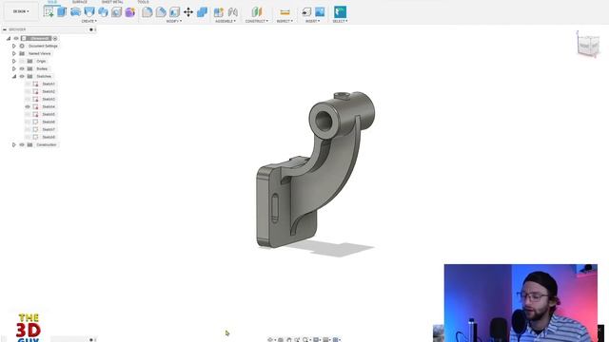Click the ViewCube in the corner

[x=588, y=46]
